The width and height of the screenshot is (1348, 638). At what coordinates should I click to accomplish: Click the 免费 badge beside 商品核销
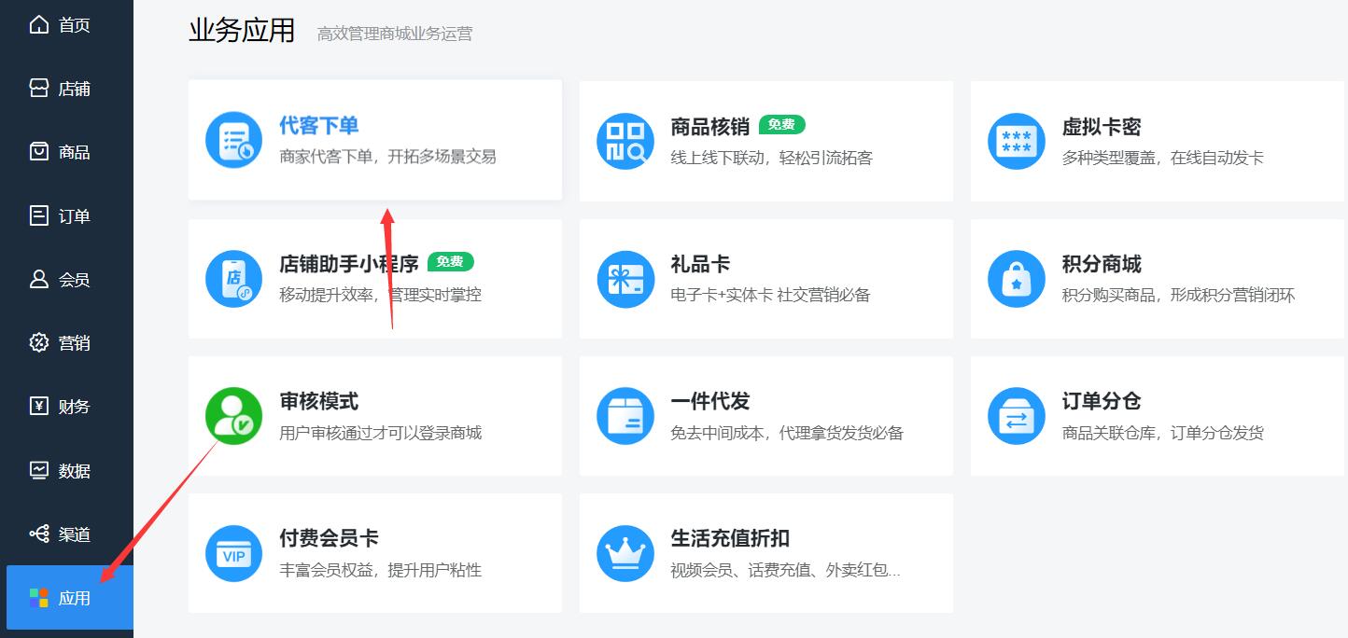pyautogui.click(x=781, y=125)
